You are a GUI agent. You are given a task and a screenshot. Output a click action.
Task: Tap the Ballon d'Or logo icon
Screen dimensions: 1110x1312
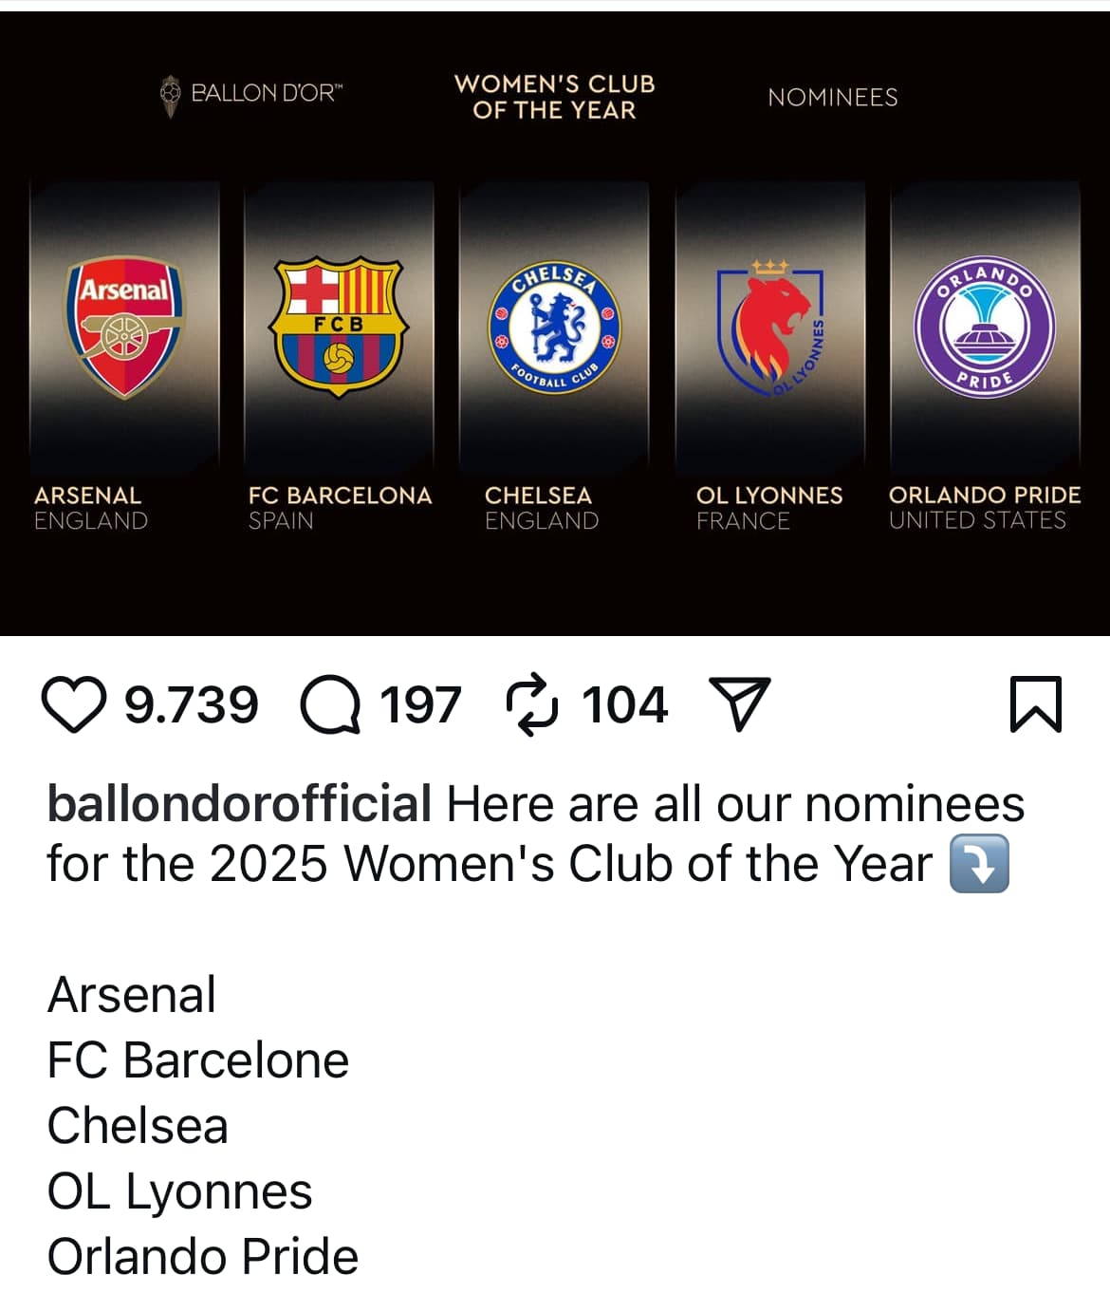coord(171,94)
